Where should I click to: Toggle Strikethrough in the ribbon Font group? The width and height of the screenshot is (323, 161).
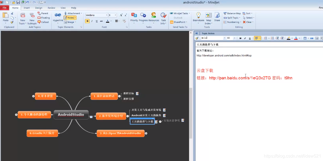(101, 21)
